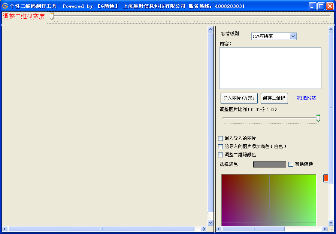
Task: Click the orange-red color swatch beside palette
Action: coord(326,178)
